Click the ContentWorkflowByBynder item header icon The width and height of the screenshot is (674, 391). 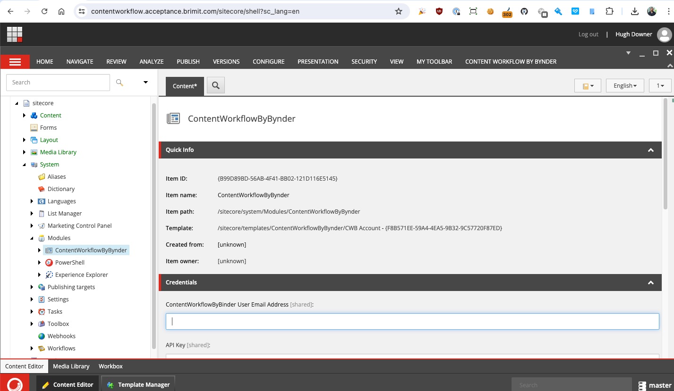coord(173,118)
